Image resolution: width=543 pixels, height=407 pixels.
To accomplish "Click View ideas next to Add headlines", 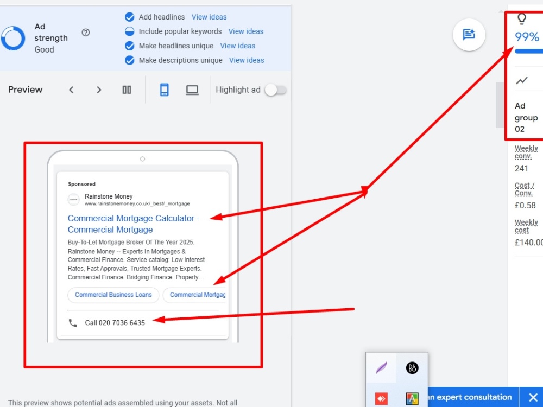I will [209, 17].
